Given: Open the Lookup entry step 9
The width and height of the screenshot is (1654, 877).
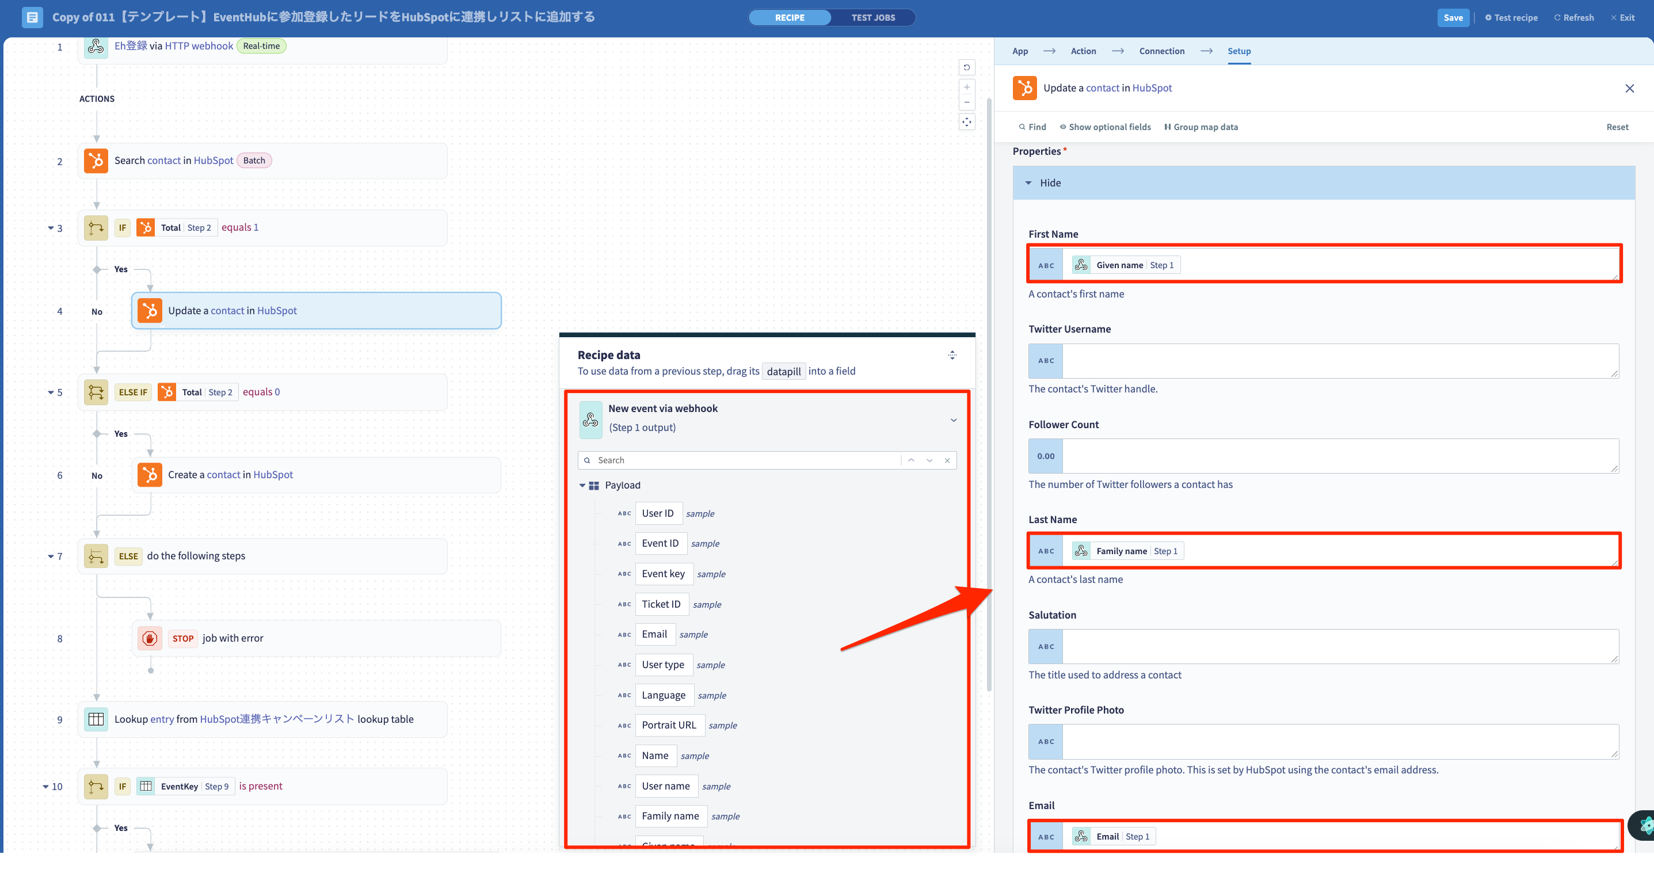Looking at the screenshot, I should (x=262, y=719).
